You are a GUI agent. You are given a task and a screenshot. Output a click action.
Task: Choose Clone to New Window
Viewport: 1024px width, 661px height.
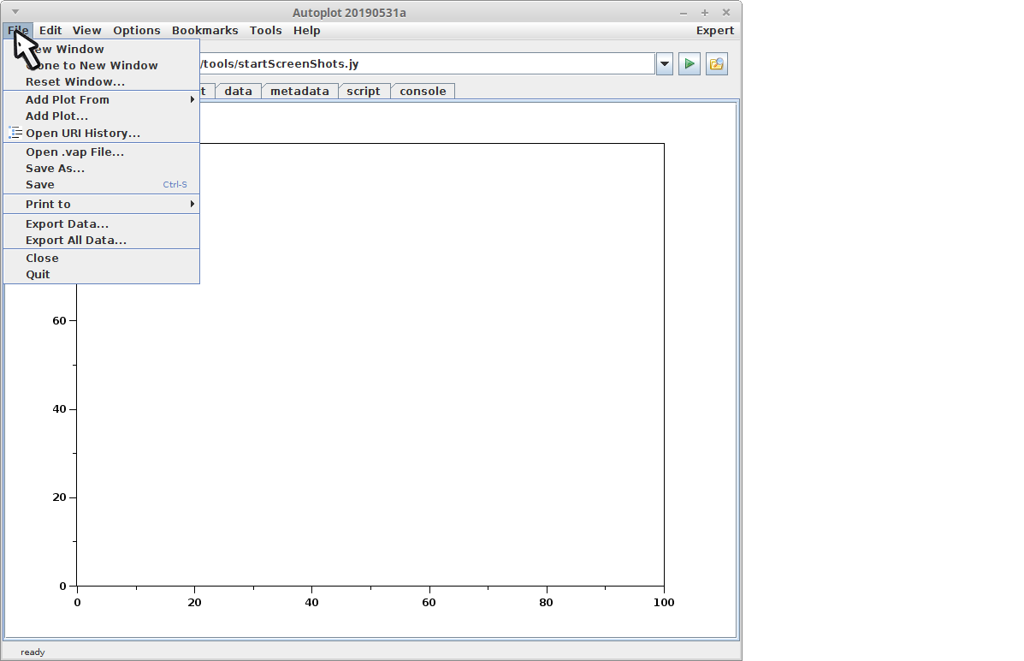(x=101, y=65)
